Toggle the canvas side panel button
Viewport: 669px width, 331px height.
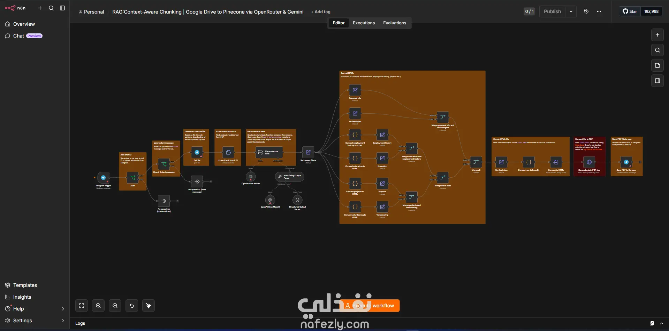657,81
